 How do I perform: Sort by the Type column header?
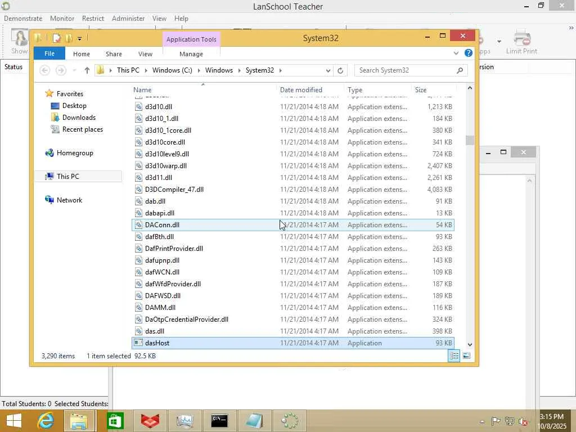pos(355,89)
